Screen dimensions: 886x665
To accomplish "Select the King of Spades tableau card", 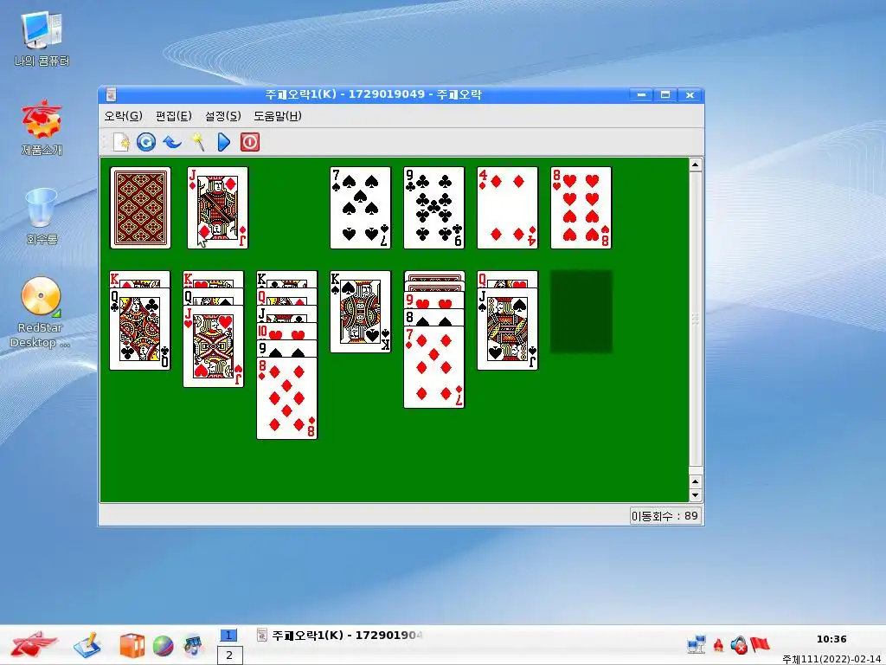I will point(361,312).
